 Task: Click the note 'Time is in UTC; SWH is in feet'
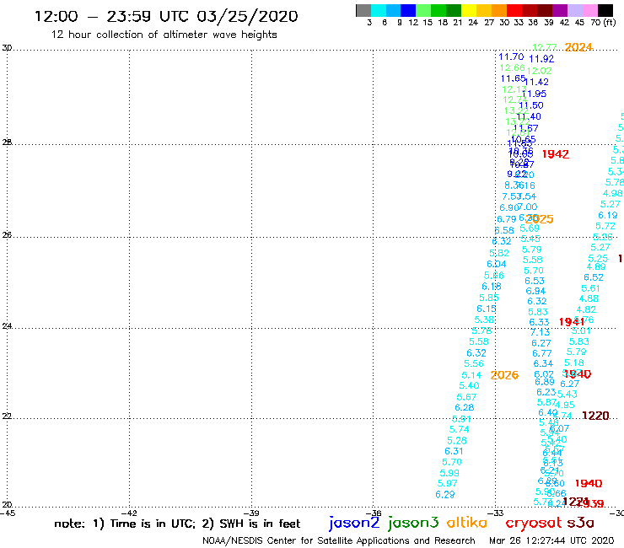[x=177, y=524]
